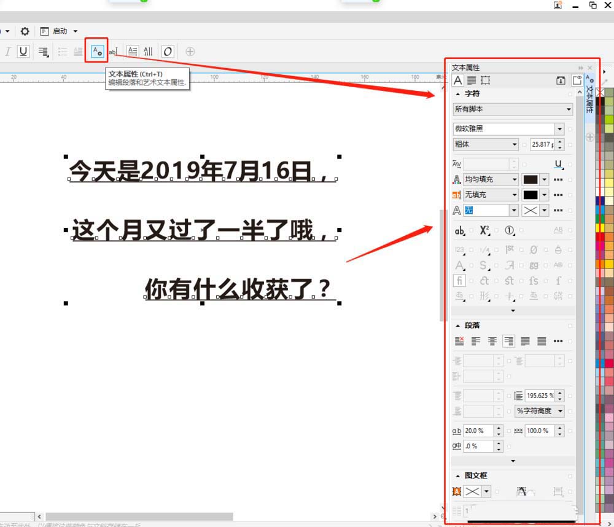The image size is (614, 527).
Task: Open the 所有脚本 script dropdown
Action: pyautogui.click(x=512, y=109)
